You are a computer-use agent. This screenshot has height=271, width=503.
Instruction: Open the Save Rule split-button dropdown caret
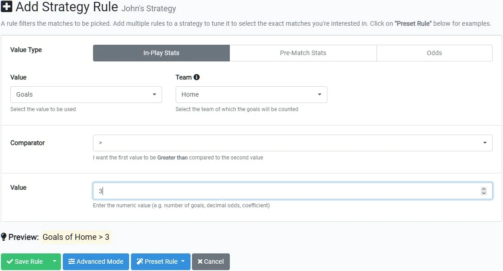coord(54,261)
